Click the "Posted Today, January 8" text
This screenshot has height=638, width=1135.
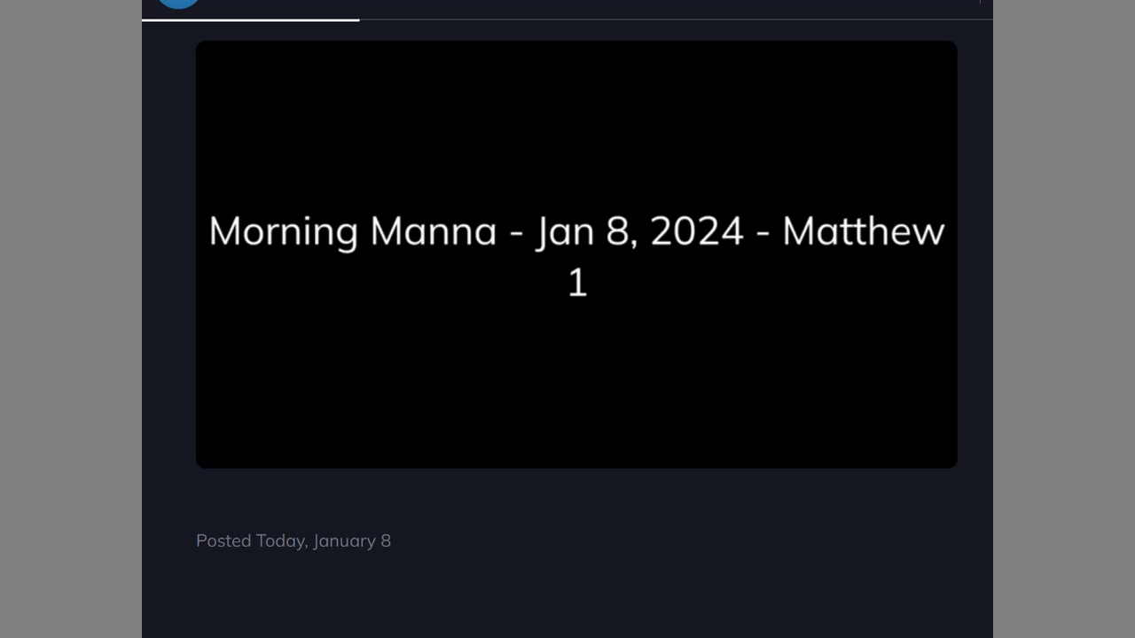click(294, 541)
